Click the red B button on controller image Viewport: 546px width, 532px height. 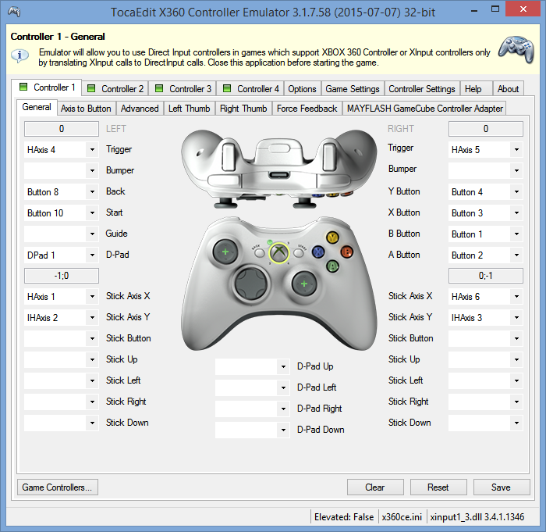click(x=347, y=252)
